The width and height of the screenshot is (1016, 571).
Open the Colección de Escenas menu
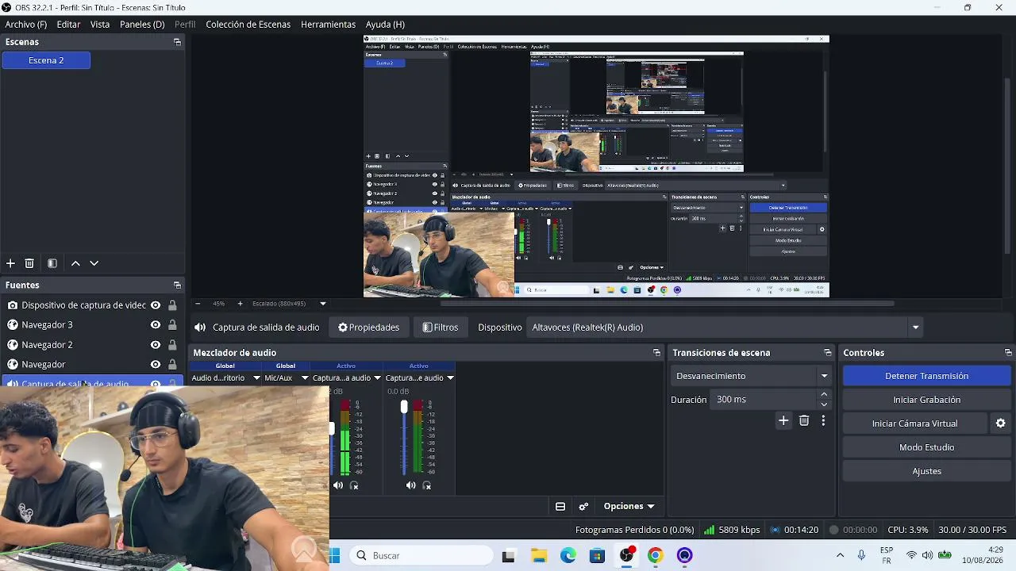pos(248,25)
